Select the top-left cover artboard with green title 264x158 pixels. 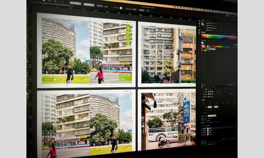pos(86,50)
